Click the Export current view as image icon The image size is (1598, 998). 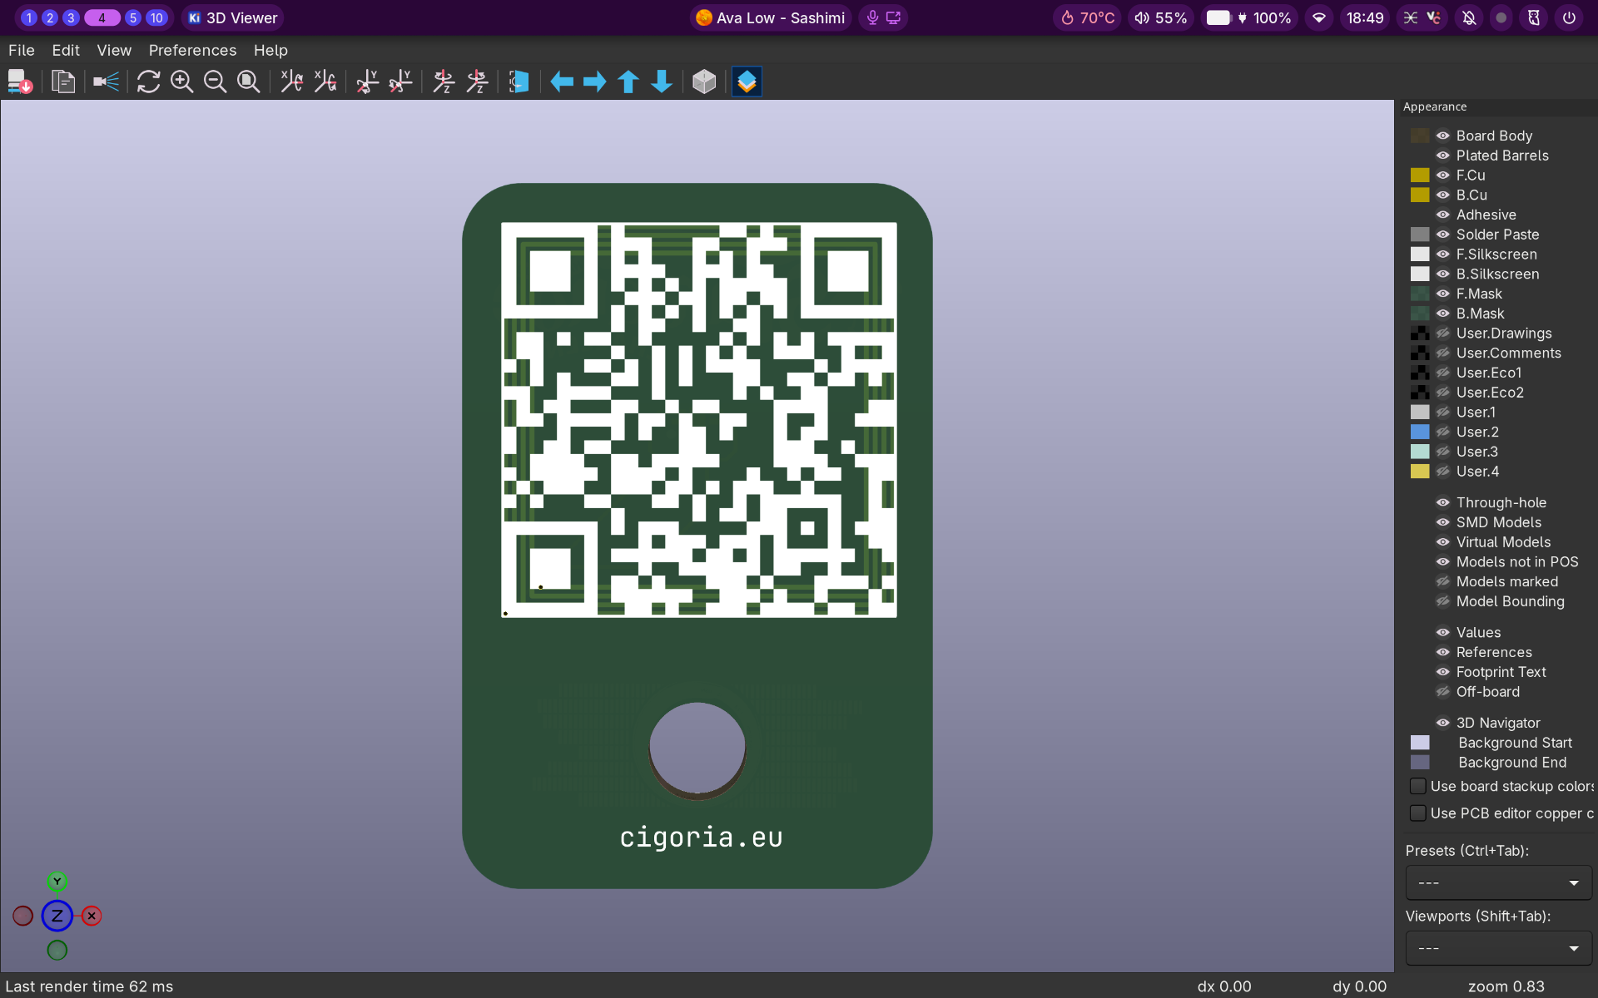click(x=20, y=82)
